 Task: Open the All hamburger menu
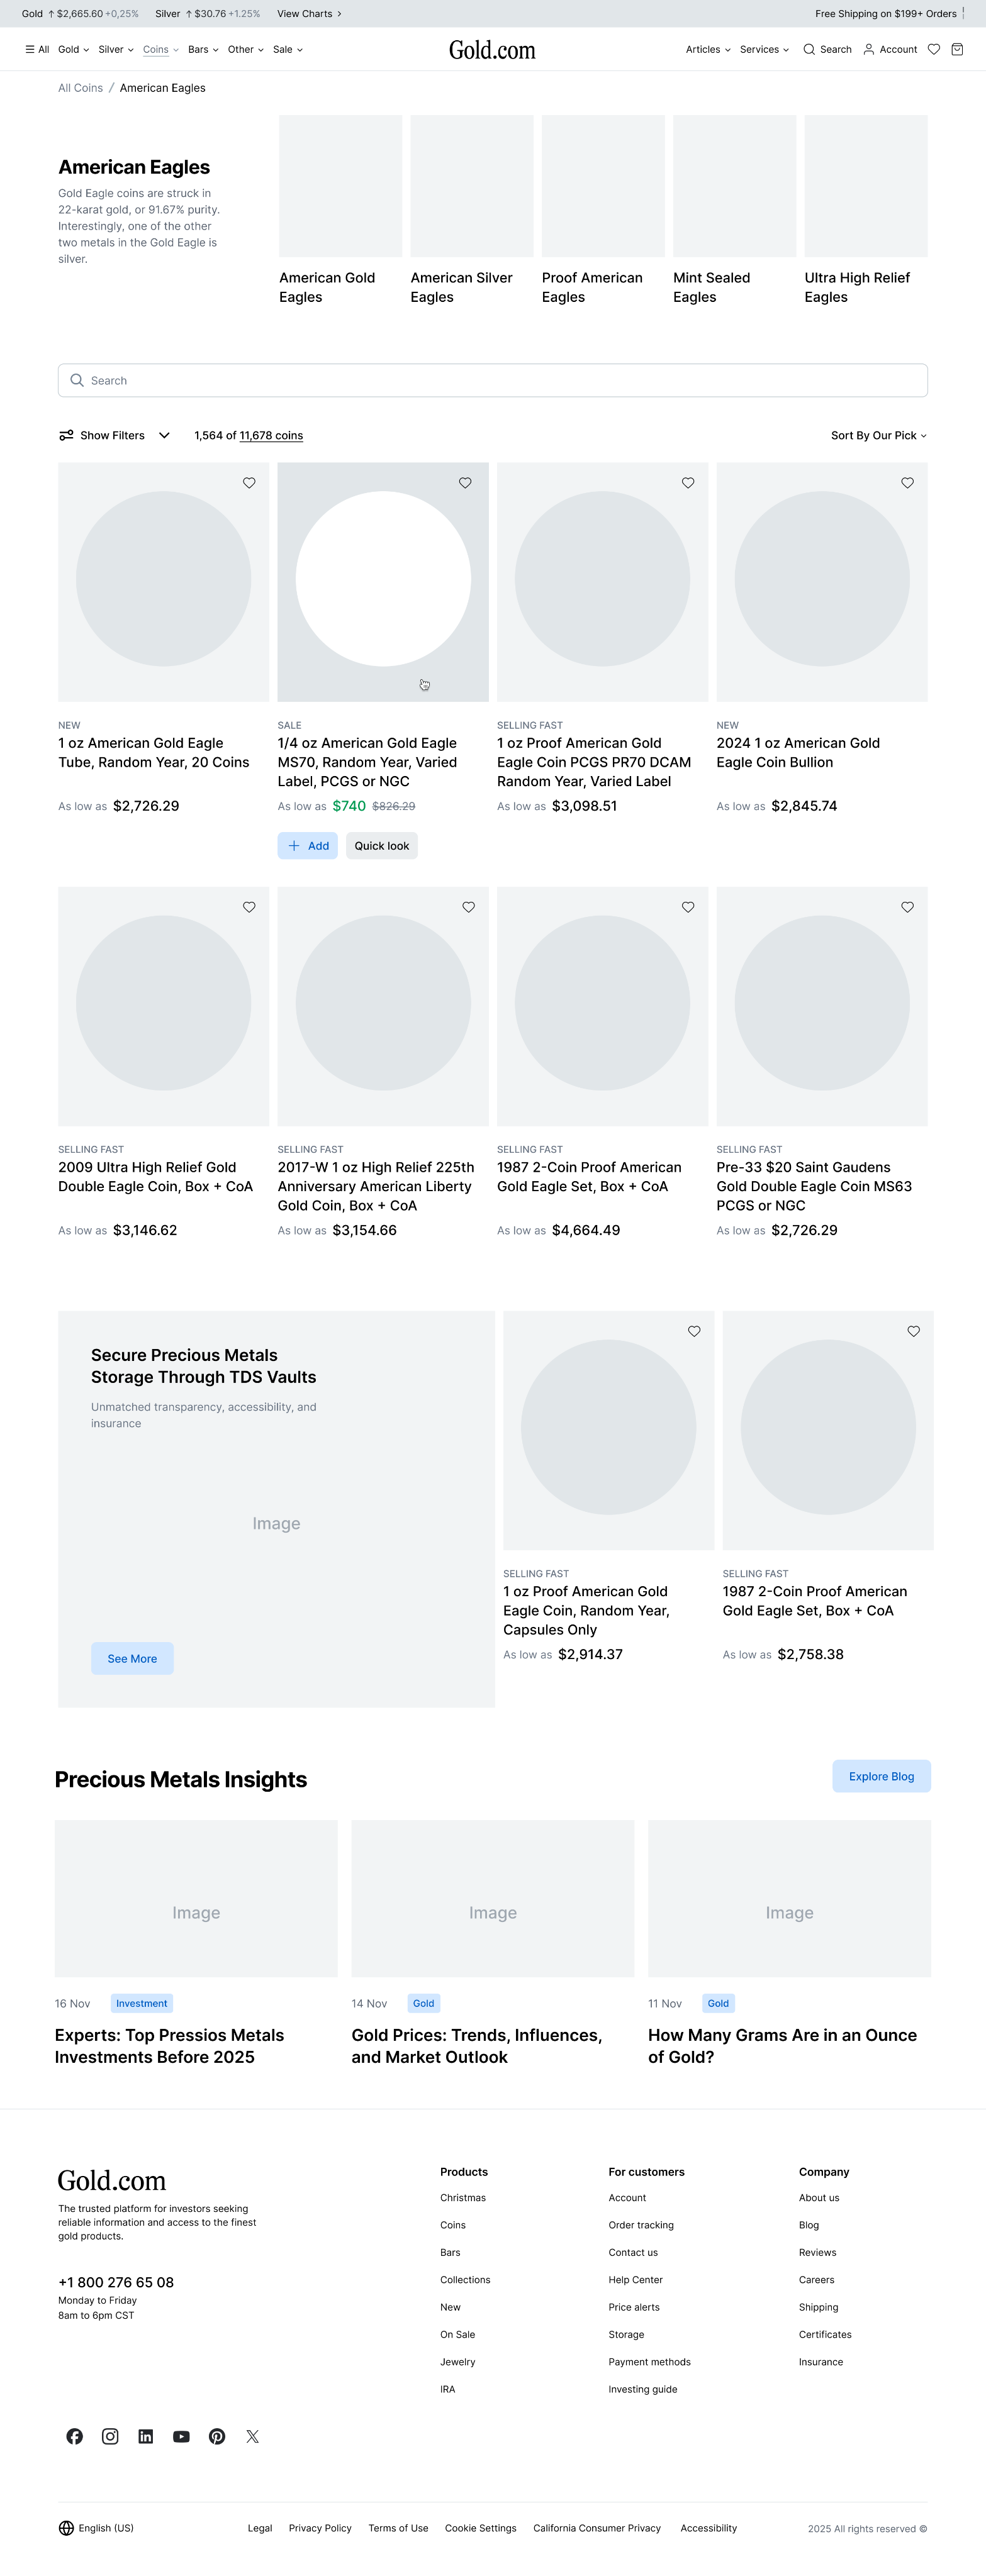pos(37,49)
